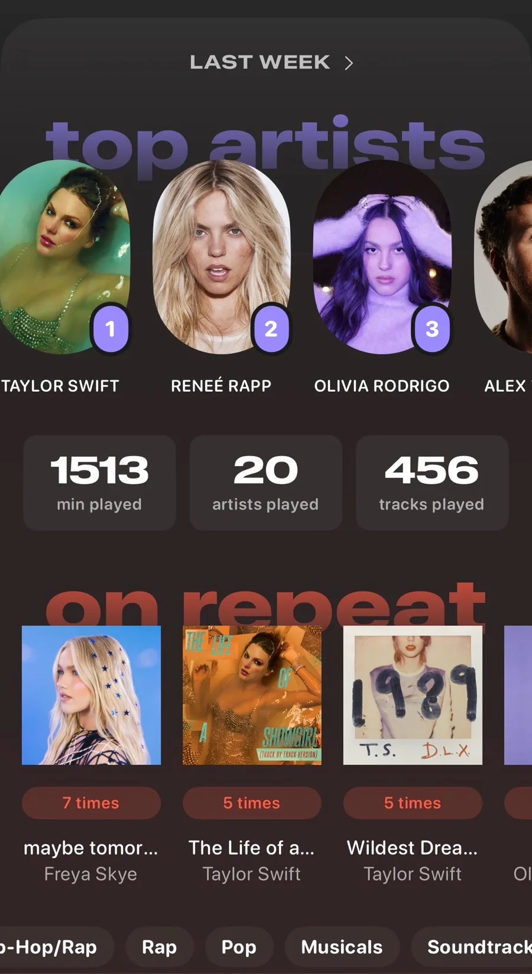The image size is (532, 974).
Task: Tap the rank 3 badge on Olivia Rodrigo
Action: 432,329
